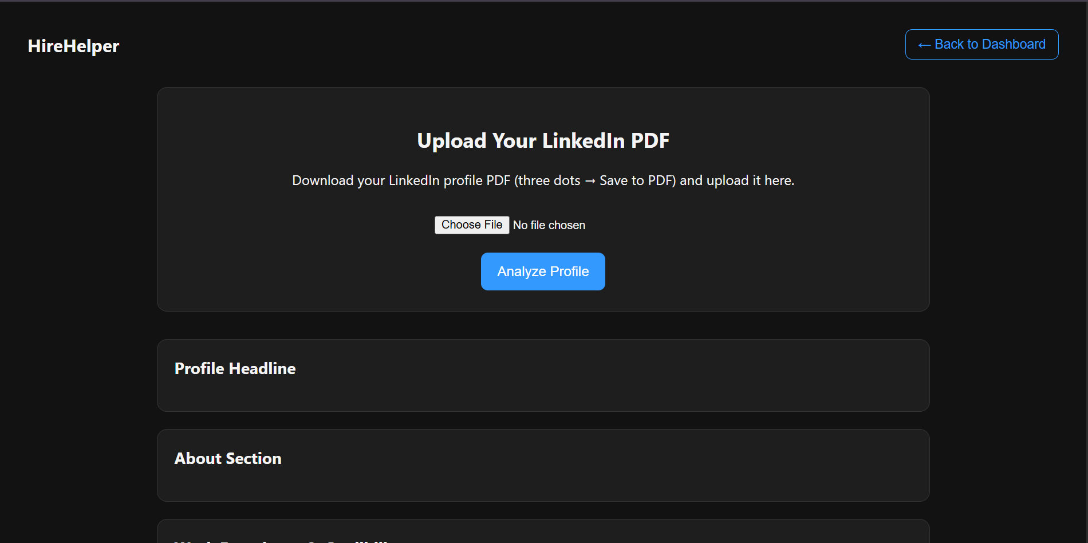Click the Analyze Profile button
Image resolution: width=1088 pixels, height=543 pixels.
[543, 271]
